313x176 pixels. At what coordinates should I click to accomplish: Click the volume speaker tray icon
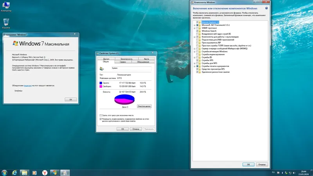(294, 173)
